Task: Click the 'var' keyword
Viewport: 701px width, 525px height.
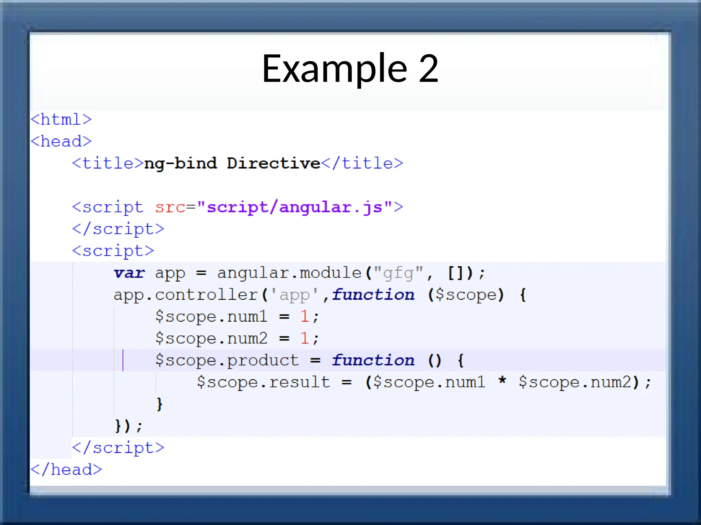Action: pyautogui.click(x=129, y=273)
